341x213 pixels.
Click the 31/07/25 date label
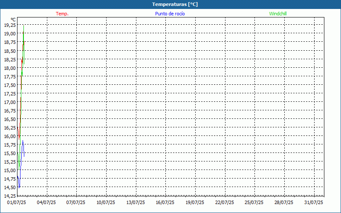(314, 203)
